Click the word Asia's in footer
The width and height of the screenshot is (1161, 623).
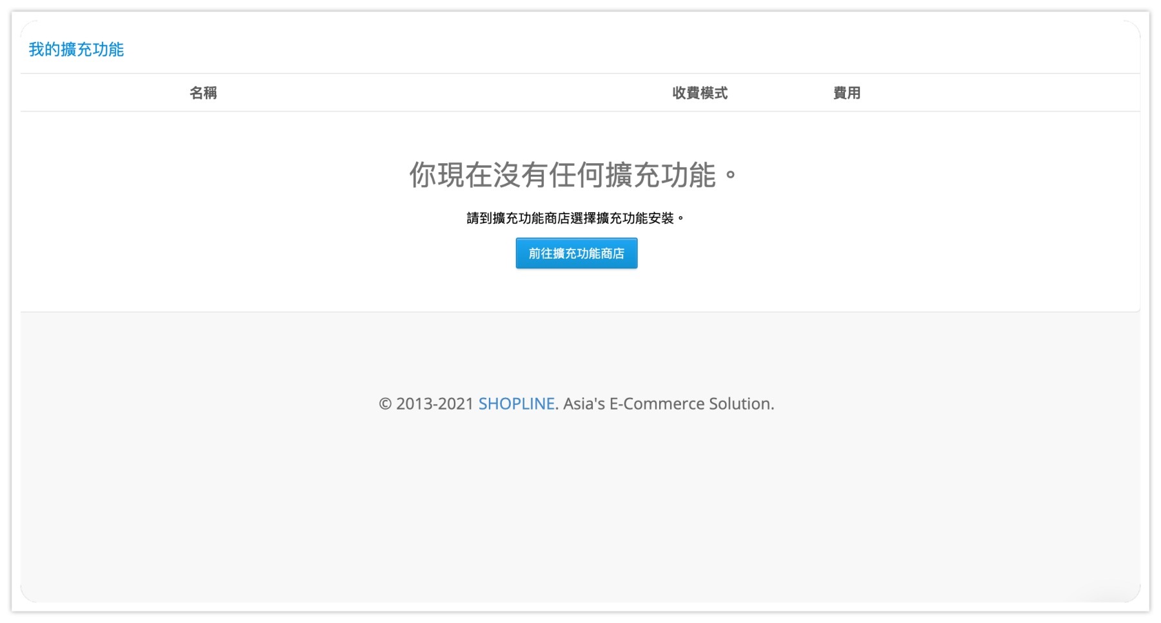(584, 404)
